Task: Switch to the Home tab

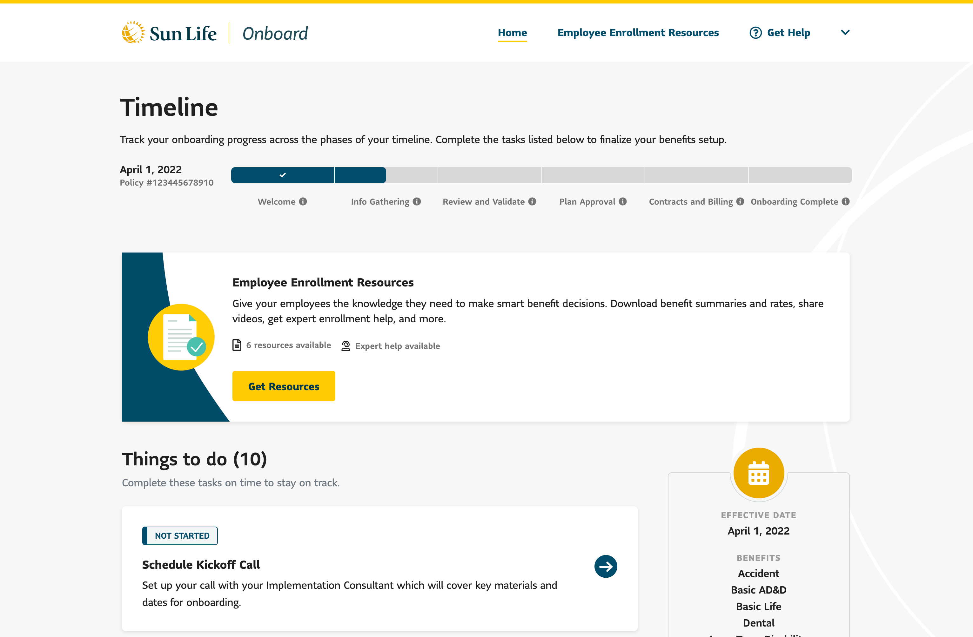Action: (512, 33)
